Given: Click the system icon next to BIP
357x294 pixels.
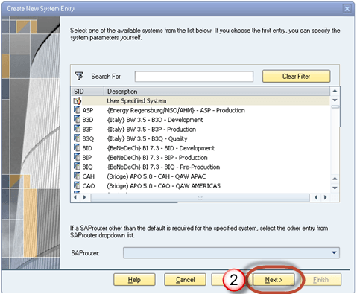Looking at the screenshot, I should point(77,157).
